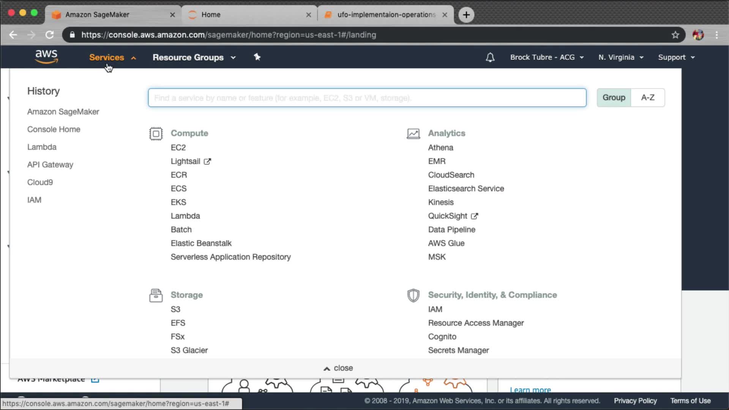This screenshot has width=729, height=410.
Task: Click the pin shortcuts icon
Action: click(257, 57)
